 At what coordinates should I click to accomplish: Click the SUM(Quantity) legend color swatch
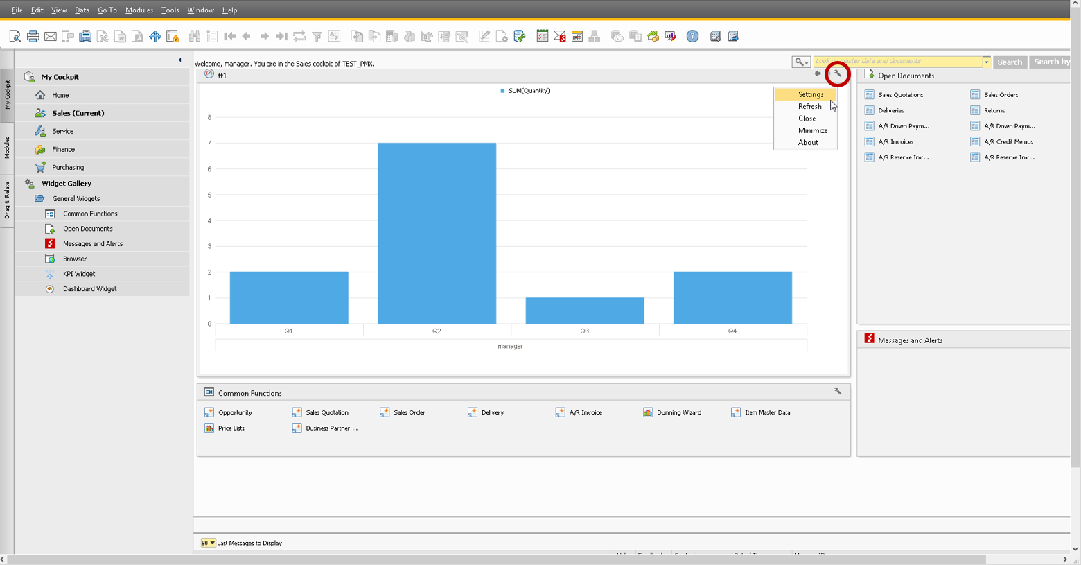pos(502,91)
